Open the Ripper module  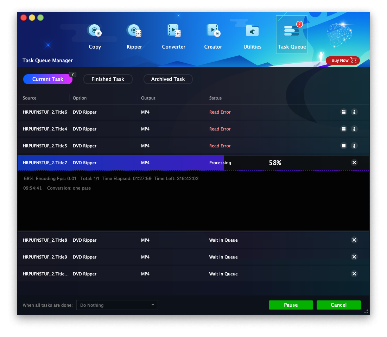[x=134, y=37]
